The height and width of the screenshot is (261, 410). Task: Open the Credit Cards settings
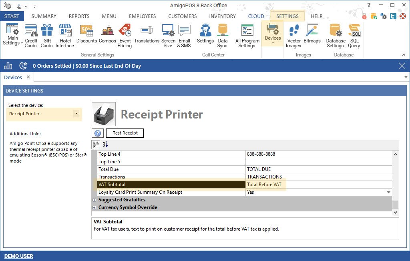(x=31, y=36)
